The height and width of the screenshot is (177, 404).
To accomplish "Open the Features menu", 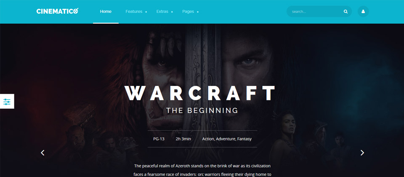I will pos(134,12).
